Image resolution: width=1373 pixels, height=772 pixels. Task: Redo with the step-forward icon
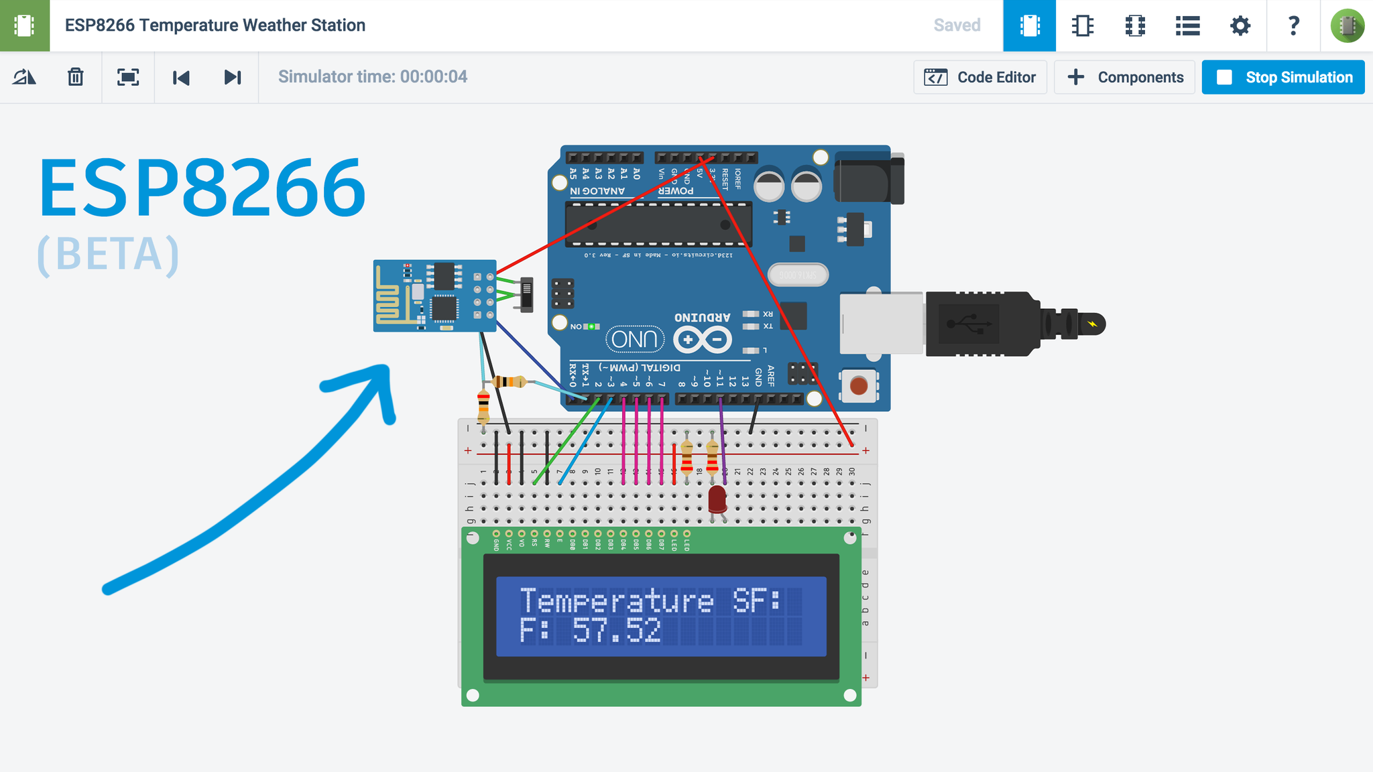[x=233, y=77]
